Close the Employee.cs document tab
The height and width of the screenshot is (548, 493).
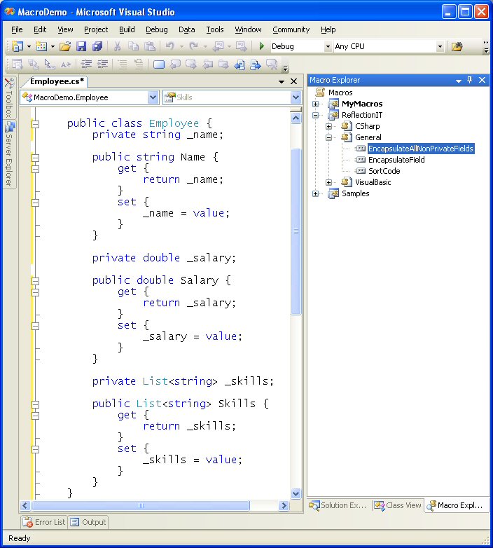click(294, 81)
